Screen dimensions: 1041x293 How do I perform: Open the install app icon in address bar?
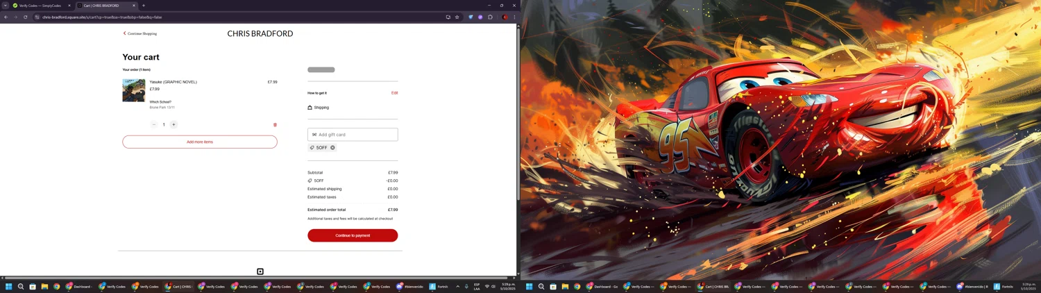[x=448, y=17]
